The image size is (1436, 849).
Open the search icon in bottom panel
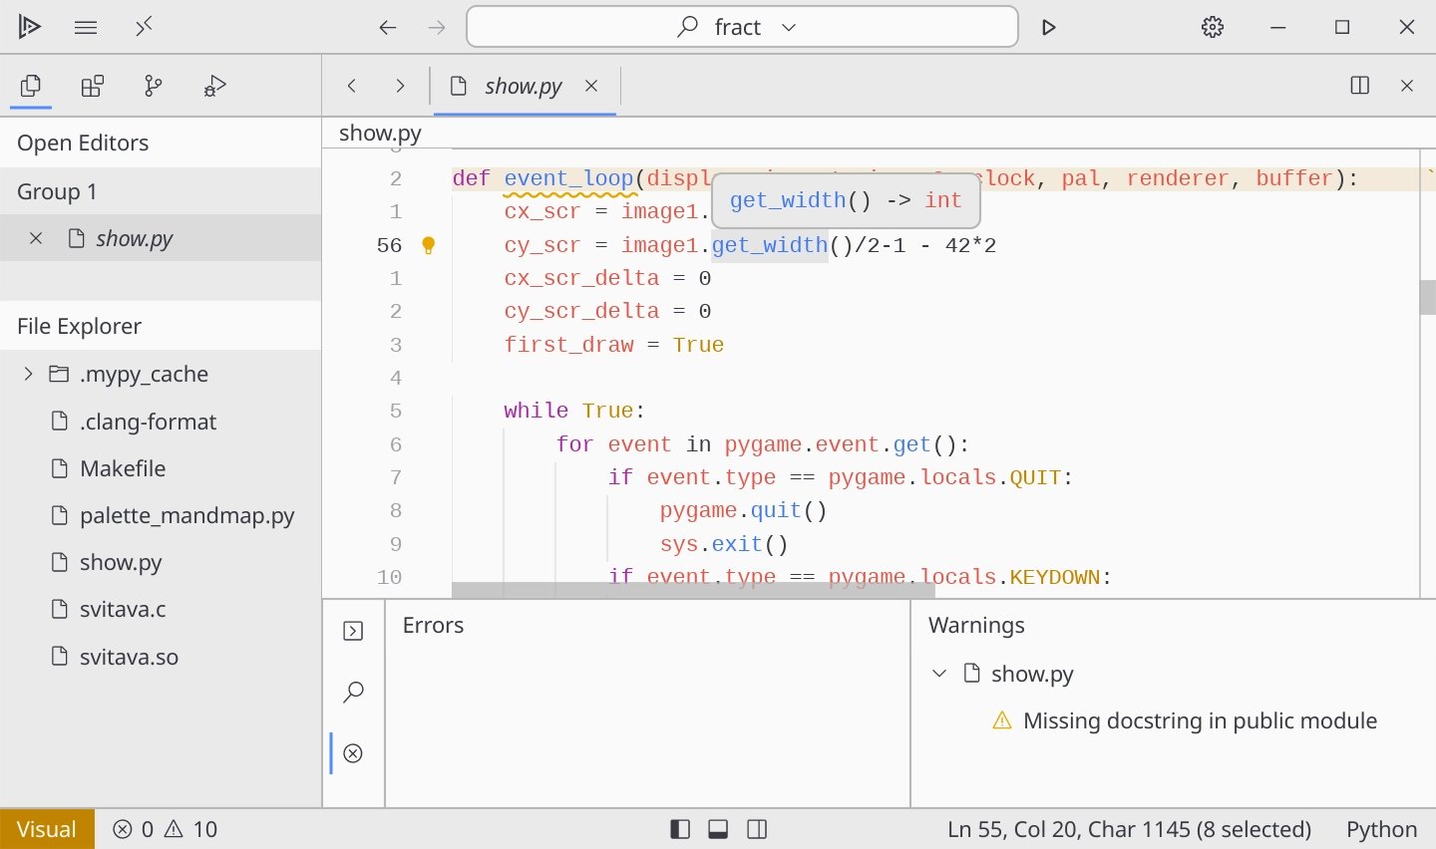pyautogui.click(x=353, y=692)
